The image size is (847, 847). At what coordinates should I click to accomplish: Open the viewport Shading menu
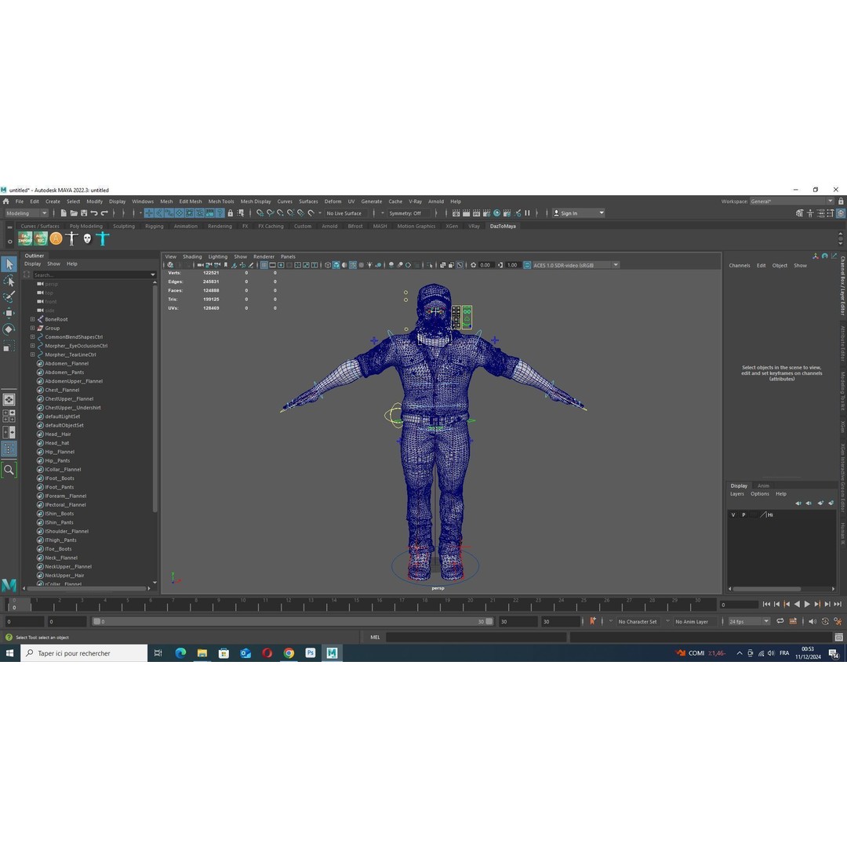(192, 257)
